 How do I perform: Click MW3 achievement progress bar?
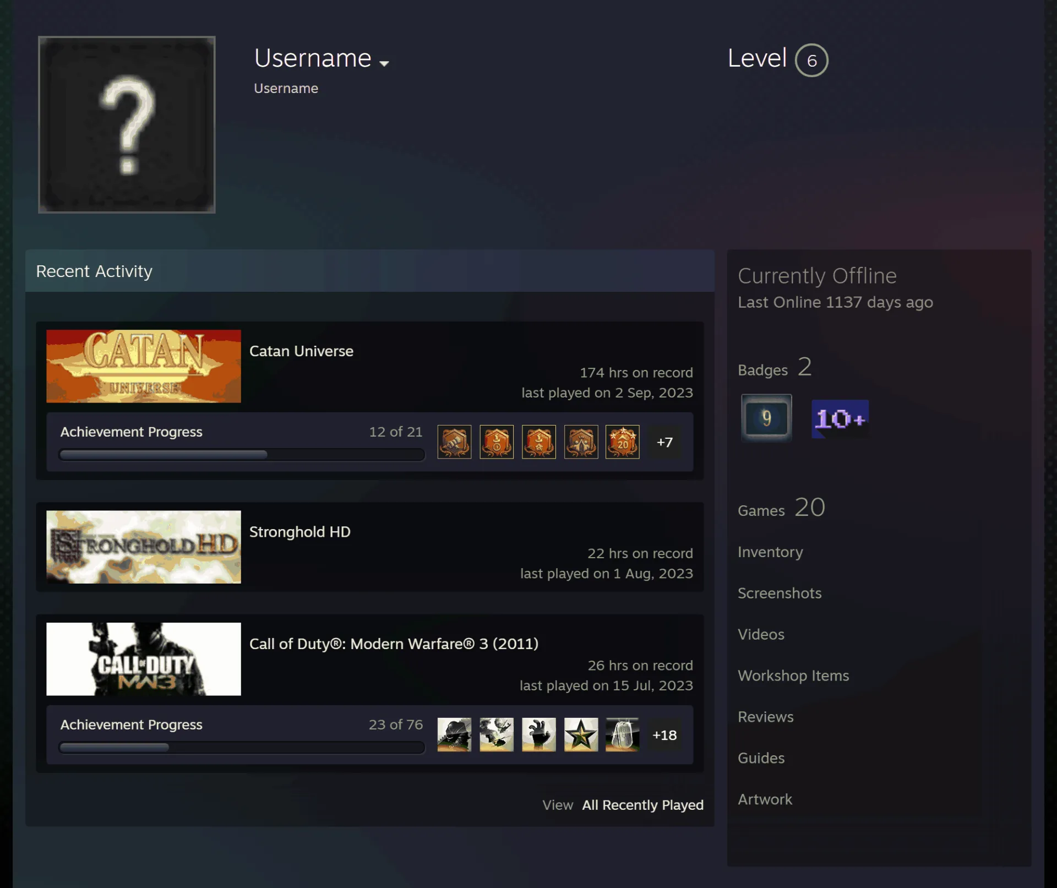pyautogui.click(x=242, y=748)
